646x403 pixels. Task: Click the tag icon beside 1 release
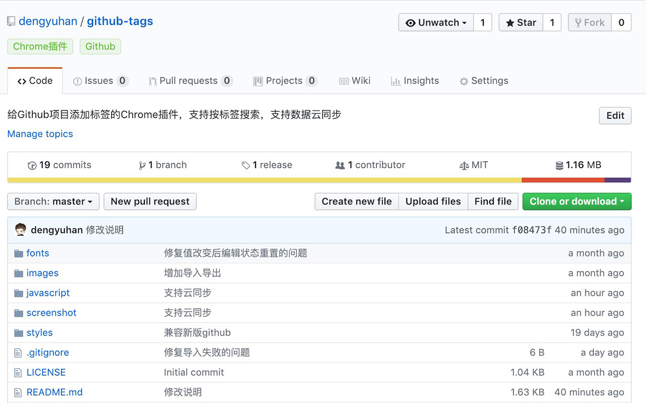(x=246, y=165)
